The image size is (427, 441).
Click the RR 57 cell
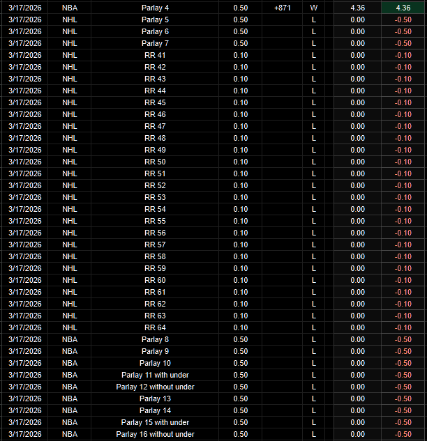tap(155, 245)
